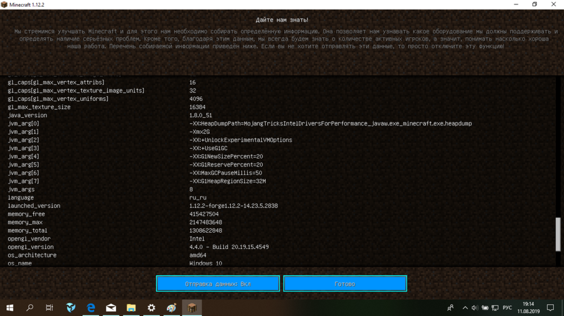Screen dimensions: 564x316
Task: Click the "Intel" vendor value
Action: pos(197,239)
